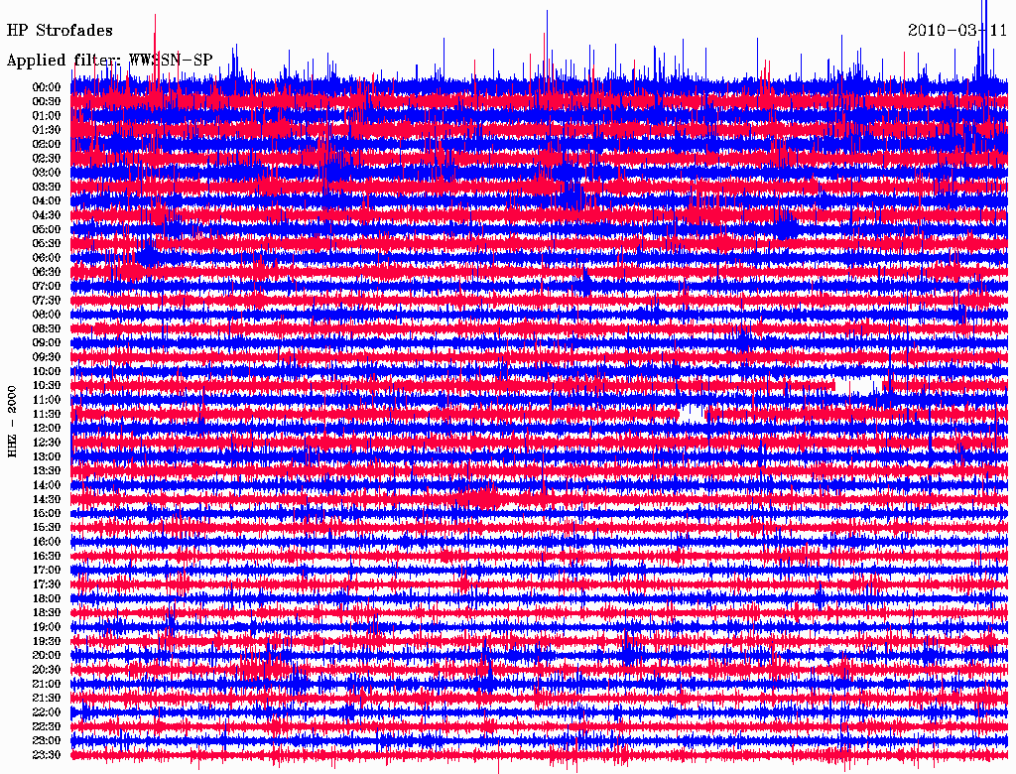This screenshot has height=774, width=1016.
Task: Click the 16:00 time label
Action: coord(47,542)
